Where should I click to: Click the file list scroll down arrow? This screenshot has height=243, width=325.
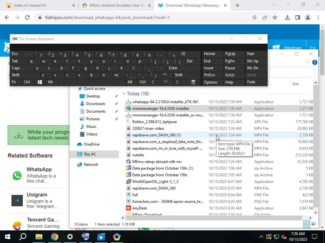click(x=315, y=213)
